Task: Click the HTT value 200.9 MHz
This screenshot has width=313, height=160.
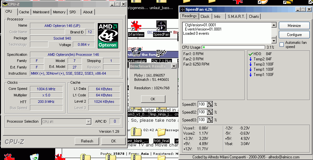Action: tap(46, 102)
